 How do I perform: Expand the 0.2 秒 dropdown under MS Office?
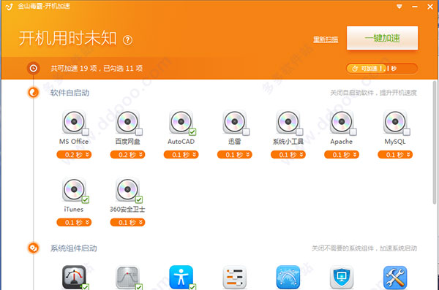point(74,155)
